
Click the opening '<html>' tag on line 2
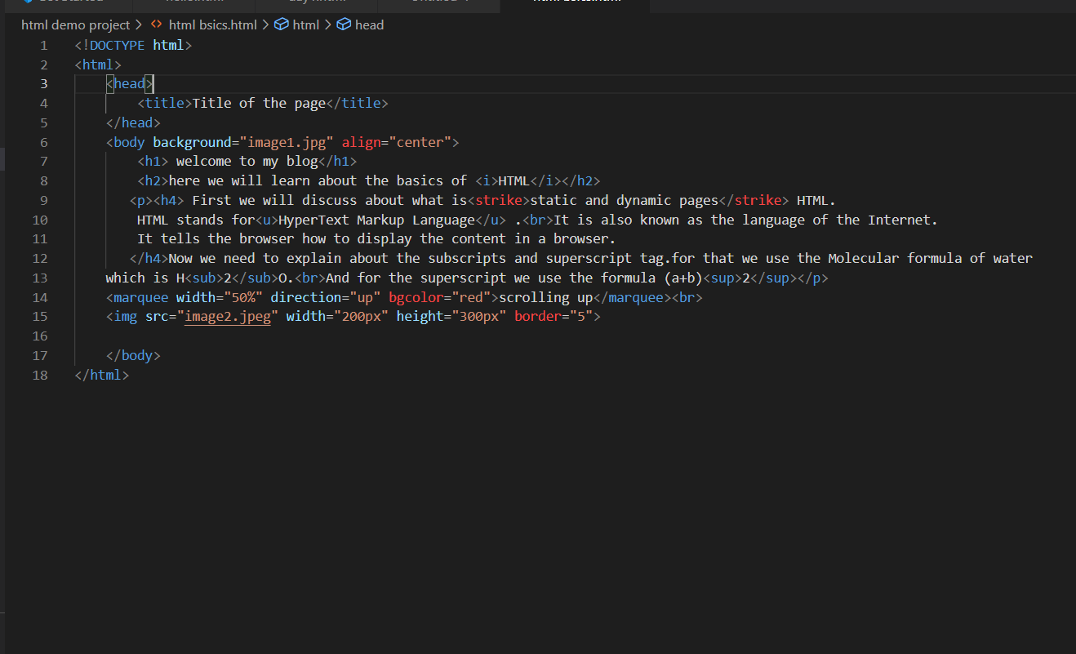pos(98,65)
